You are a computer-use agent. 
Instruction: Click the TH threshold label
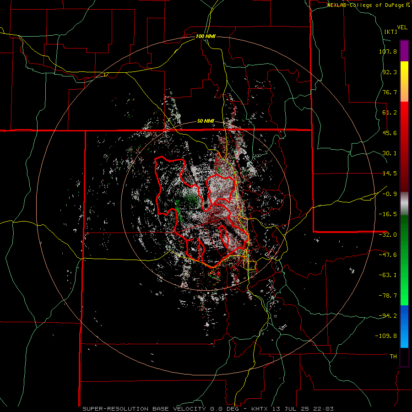pyautogui.click(x=393, y=357)
